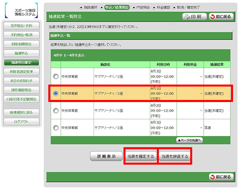Screen dimensions: 239x189
Task: Click the 利用日時 column header
Action: [163, 65]
